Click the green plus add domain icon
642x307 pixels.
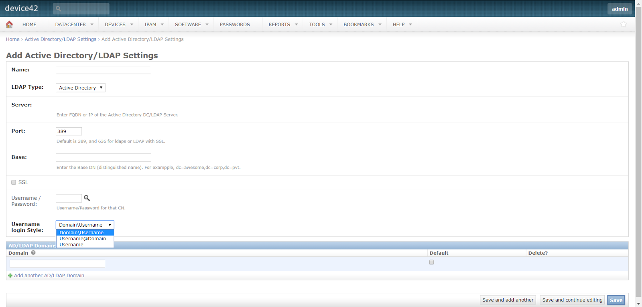coord(10,276)
